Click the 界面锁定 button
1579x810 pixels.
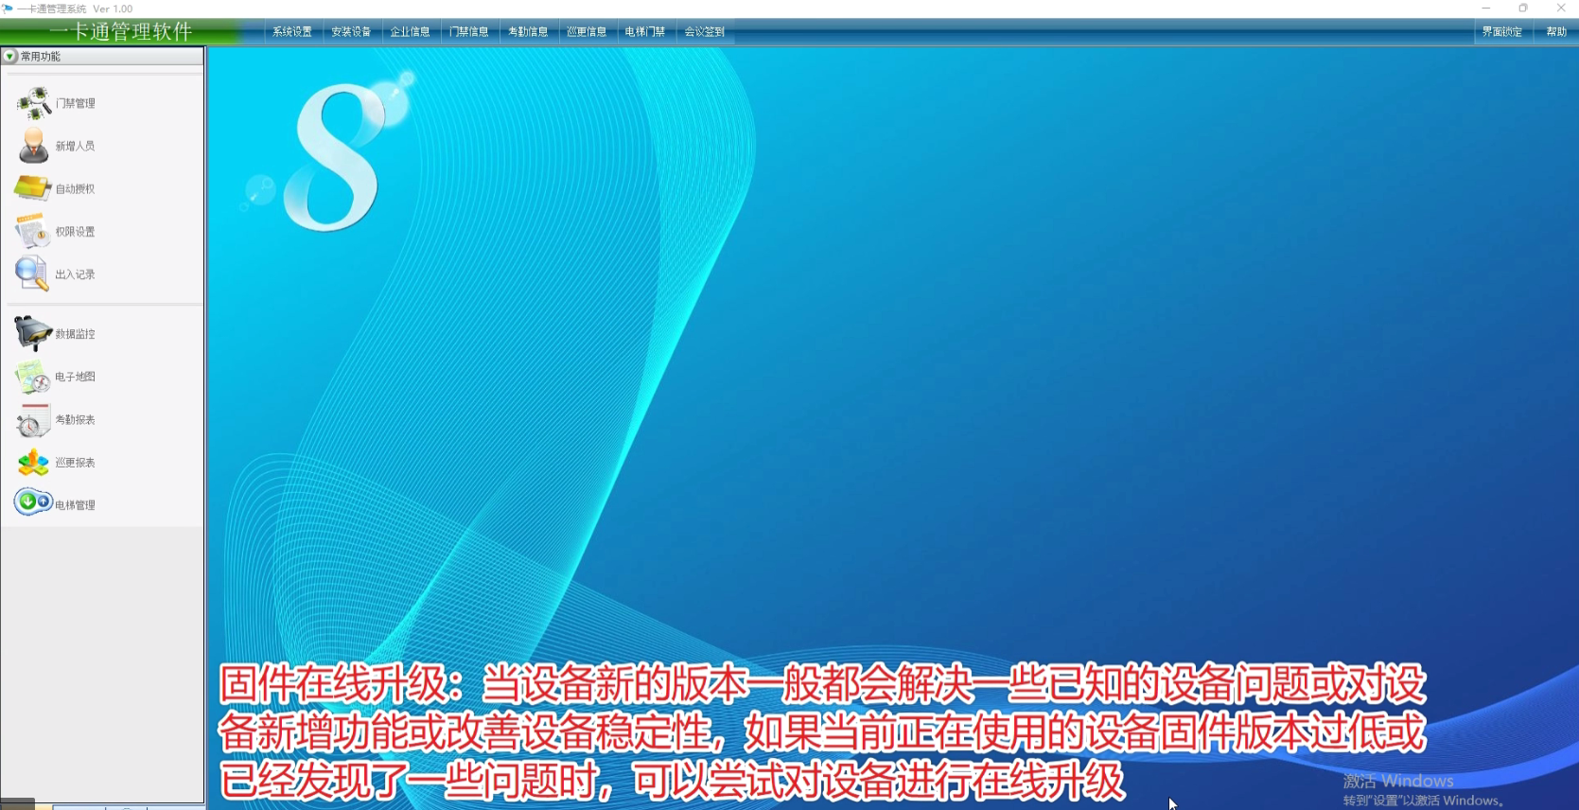[x=1501, y=32]
